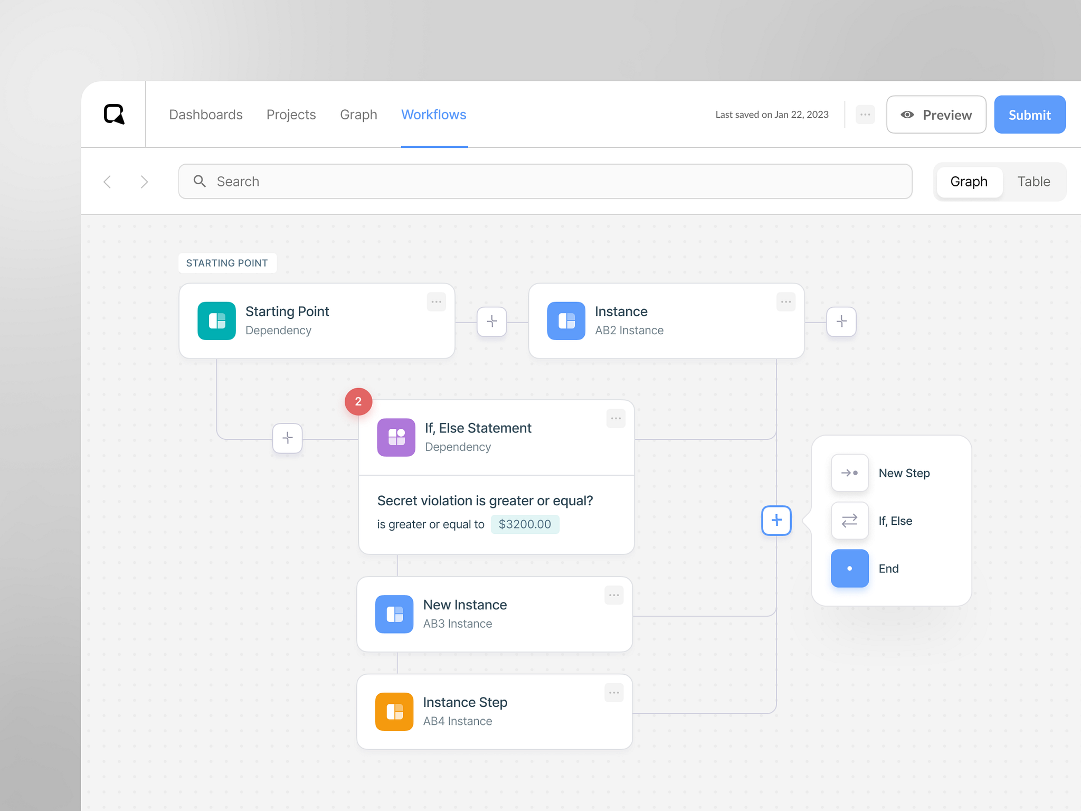Click the End step icon
Viewport: 1081px width, 811px height.
849,569
